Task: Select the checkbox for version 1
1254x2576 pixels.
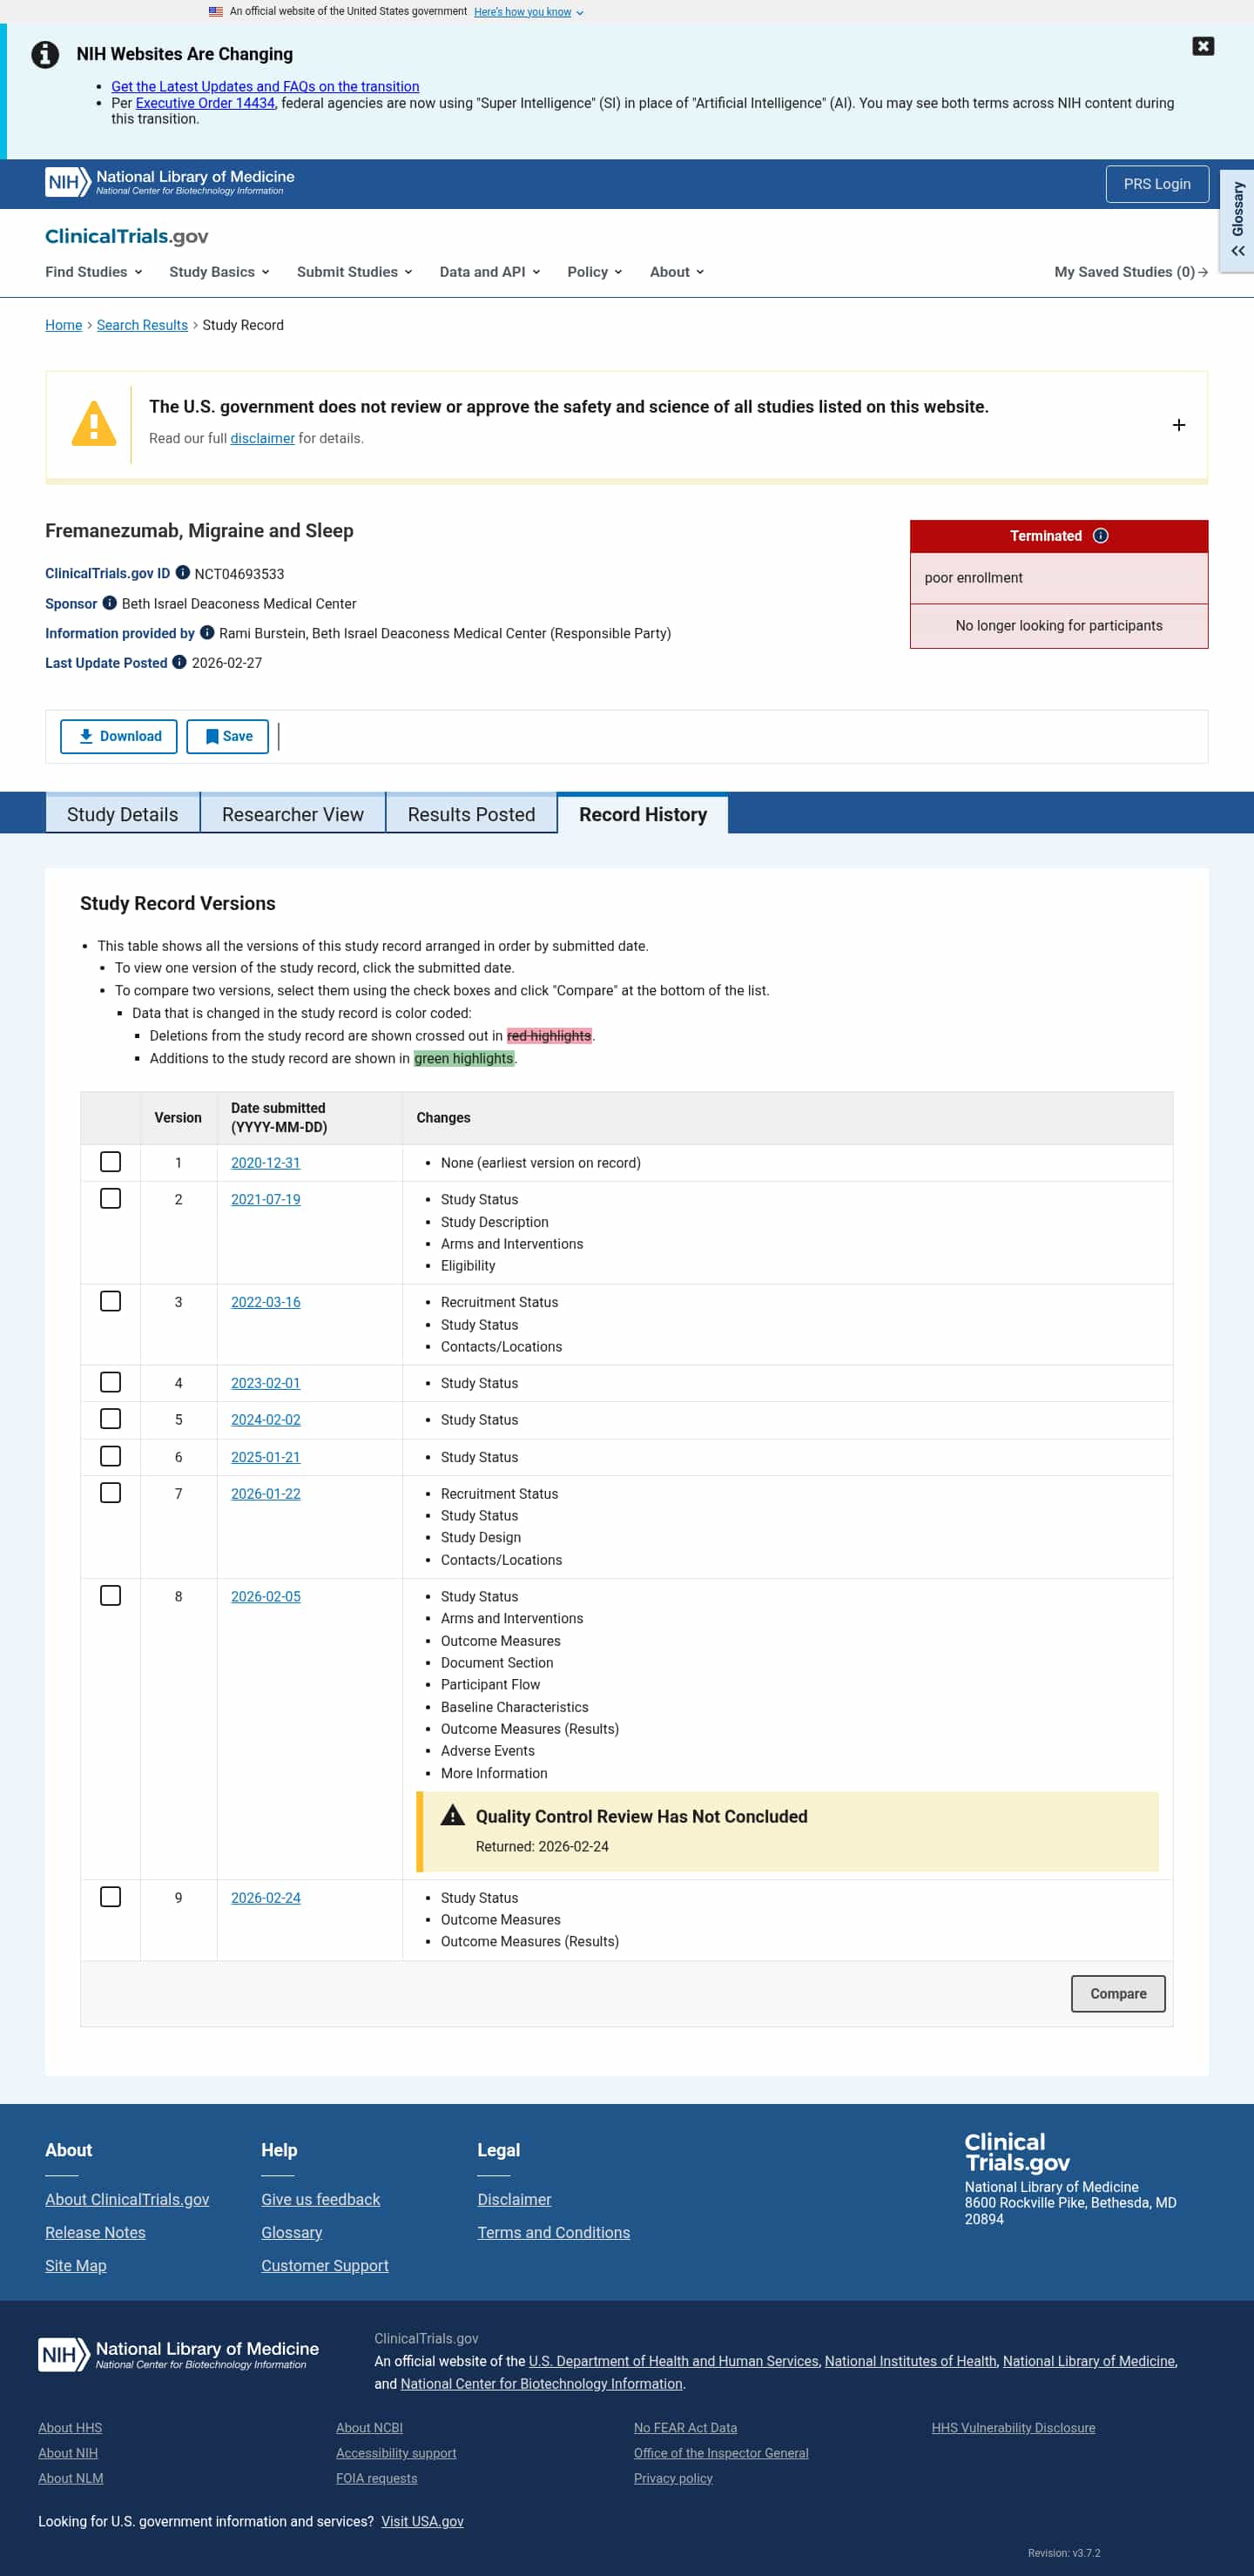Action: (111, 1162)
